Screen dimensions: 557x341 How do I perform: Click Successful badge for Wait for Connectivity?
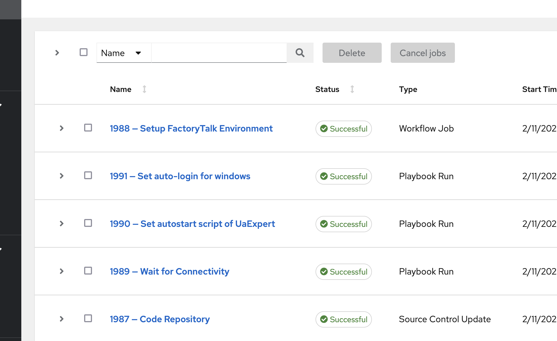tap(344, 272)
